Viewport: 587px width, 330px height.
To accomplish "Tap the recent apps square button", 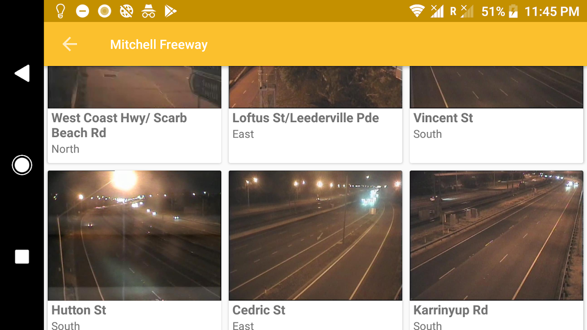I will tap(22, 257).
